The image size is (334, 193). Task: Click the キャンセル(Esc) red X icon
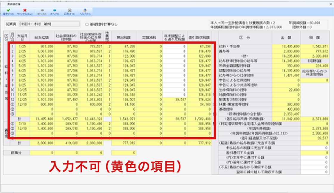tap(25, 10)
